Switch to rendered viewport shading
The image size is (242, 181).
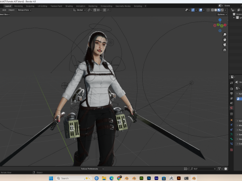click(222, 10)
